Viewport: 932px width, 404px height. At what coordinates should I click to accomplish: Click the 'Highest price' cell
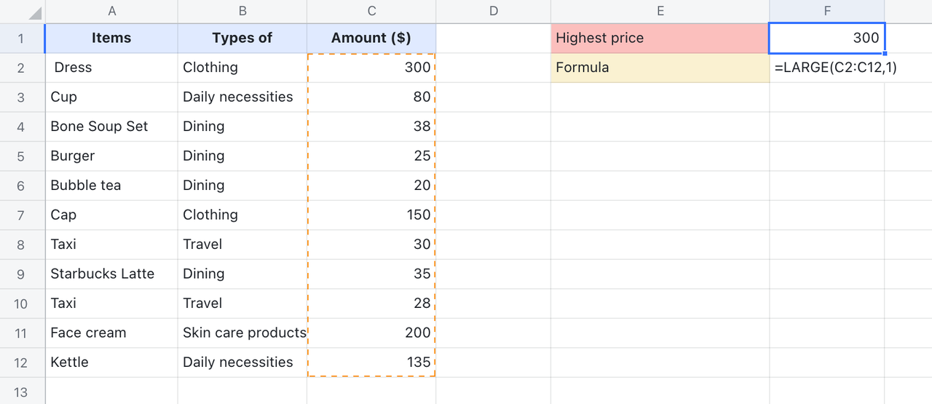click(x=660, y=38)
